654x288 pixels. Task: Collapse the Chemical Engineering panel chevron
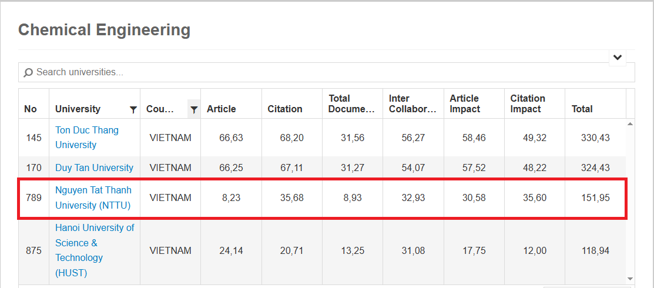coord(618,58)
